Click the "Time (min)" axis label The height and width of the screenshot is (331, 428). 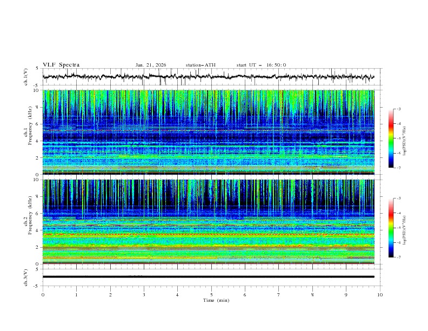click(216, 300)
